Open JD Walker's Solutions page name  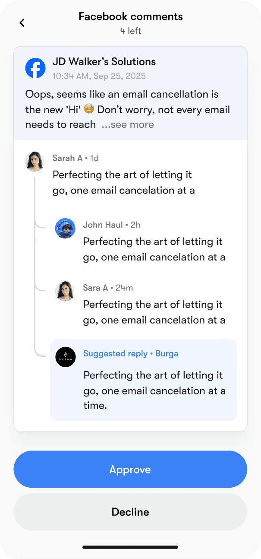tap(104, 61)
